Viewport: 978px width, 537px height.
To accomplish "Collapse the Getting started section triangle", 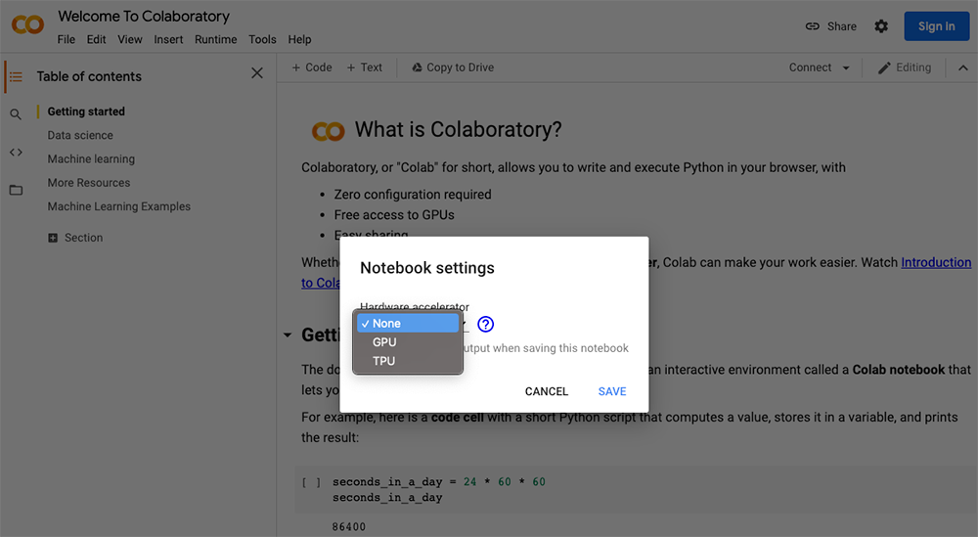I will tap(287, 335).
